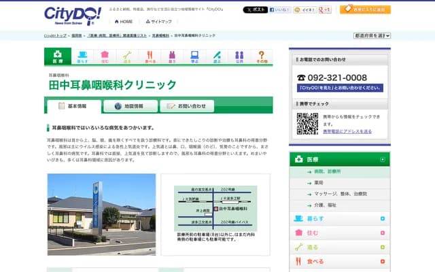The height and width of the screenshot is (272, 435).
Task: Select the question mark その他 category icon
Action: point(262,57)
